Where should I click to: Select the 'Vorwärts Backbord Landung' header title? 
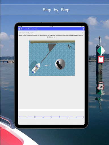(x=30, y=29)
